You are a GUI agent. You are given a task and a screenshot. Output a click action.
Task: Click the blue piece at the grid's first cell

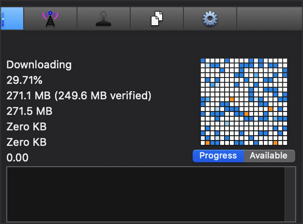(203, 61)
